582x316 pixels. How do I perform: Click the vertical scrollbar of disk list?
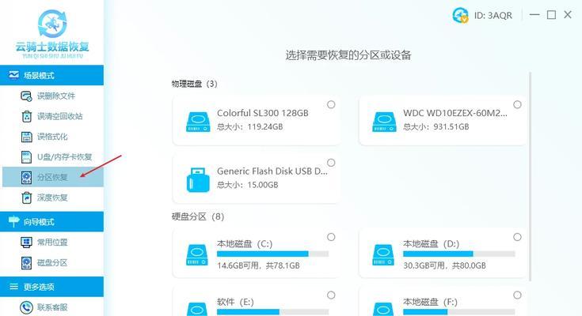(530, 177)
